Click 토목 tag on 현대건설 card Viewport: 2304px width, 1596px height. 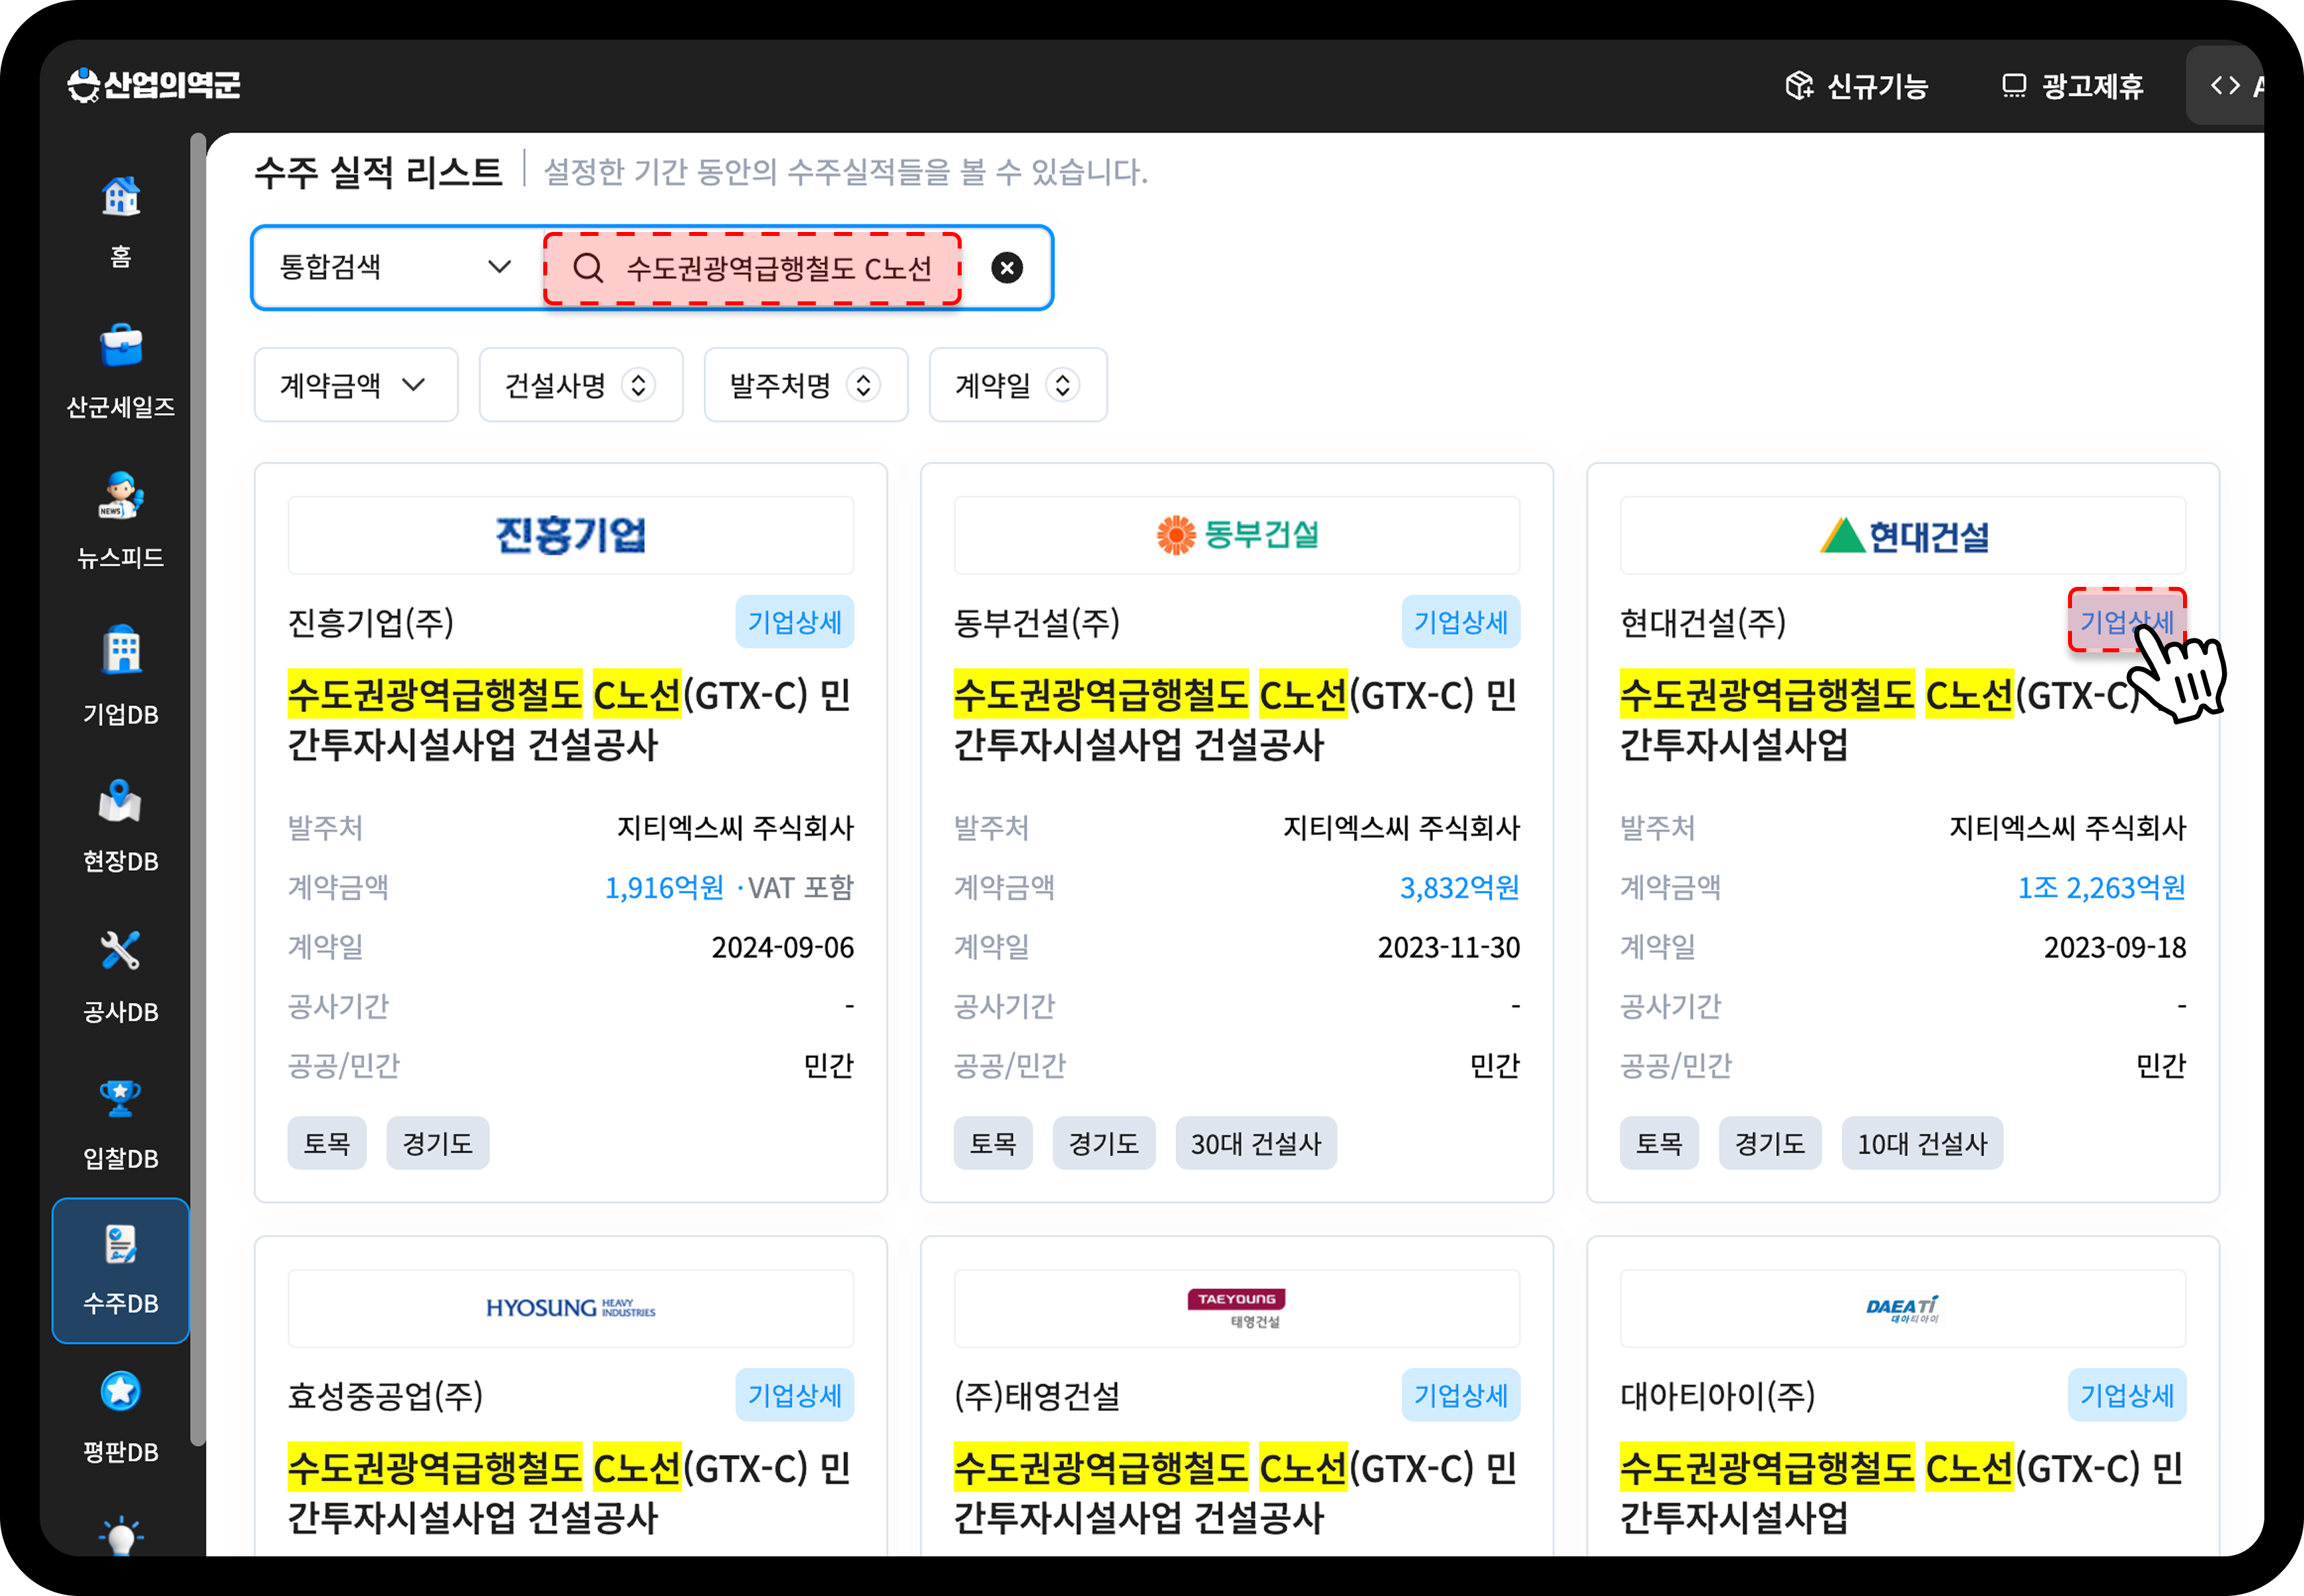click(x=1659, y=1143)
